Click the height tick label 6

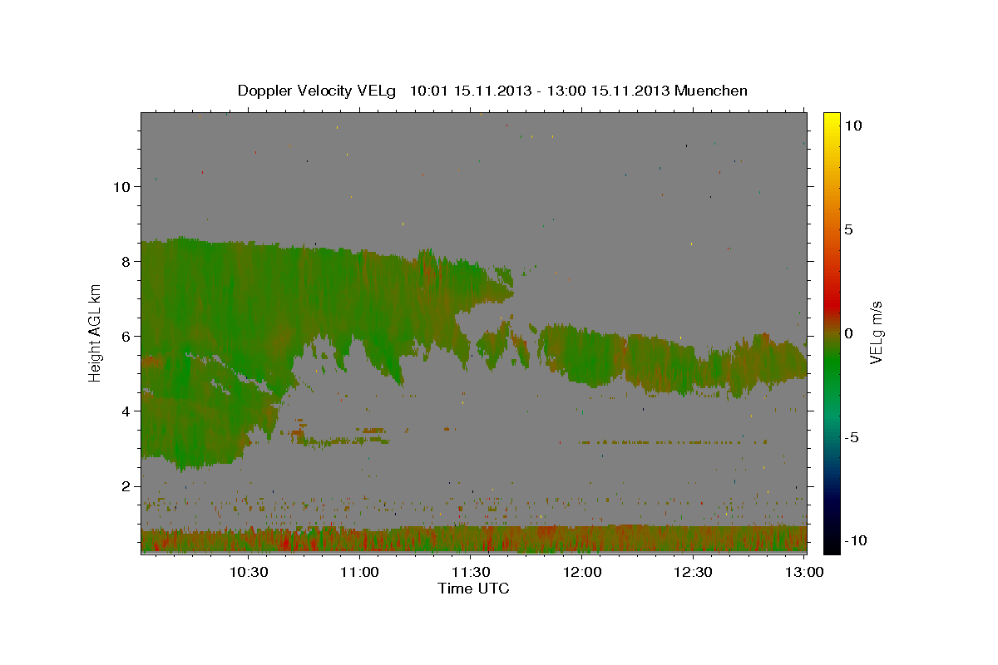pos(126,337)
